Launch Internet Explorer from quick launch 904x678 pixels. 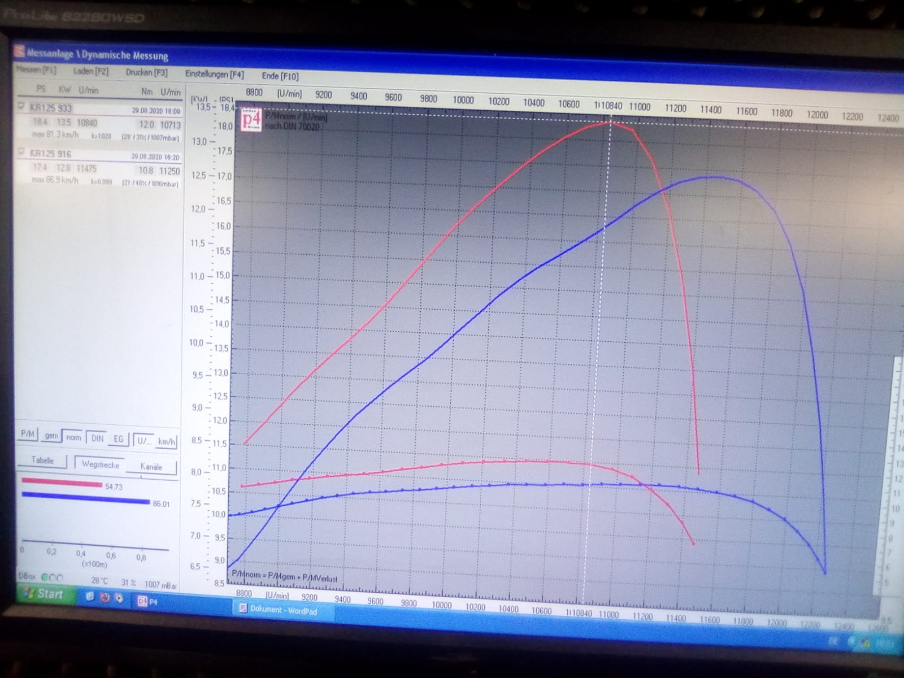click(x=90, y=597)
